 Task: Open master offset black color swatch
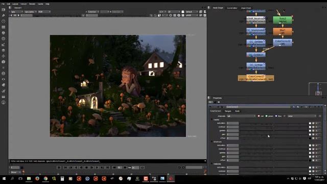310,138
